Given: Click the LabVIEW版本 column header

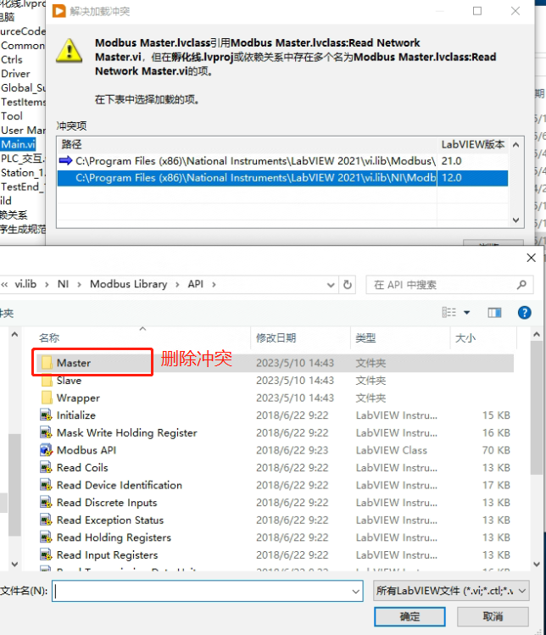Looking at the screenshot, I should coord(473,144).
